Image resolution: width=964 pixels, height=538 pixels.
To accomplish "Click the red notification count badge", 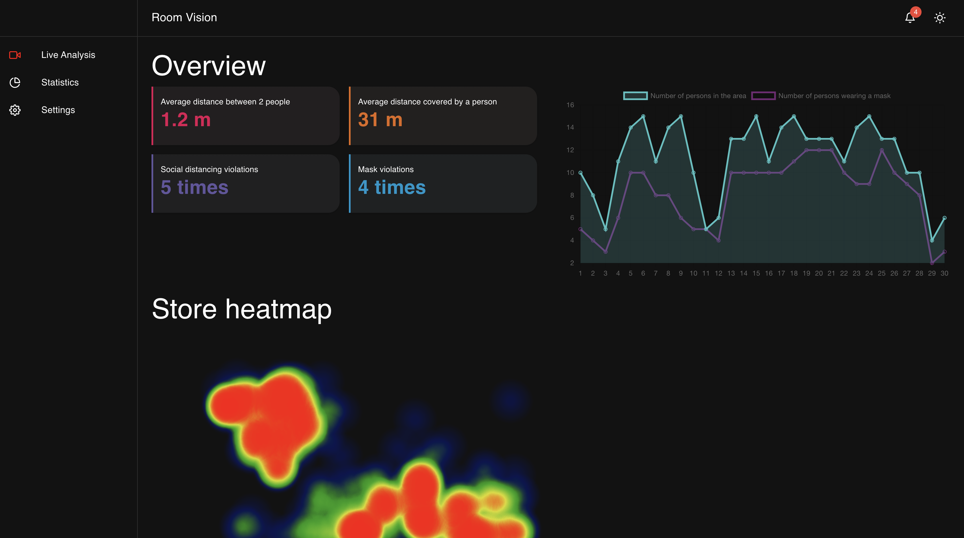I will 915,12.
